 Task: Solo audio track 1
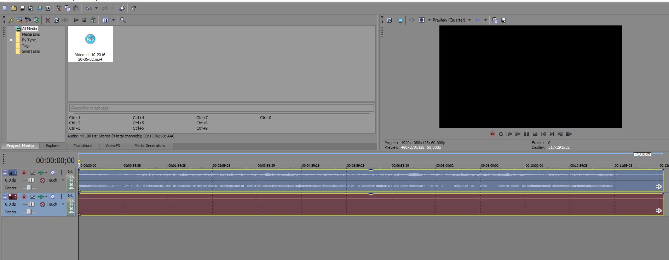[x=61, y=173]
